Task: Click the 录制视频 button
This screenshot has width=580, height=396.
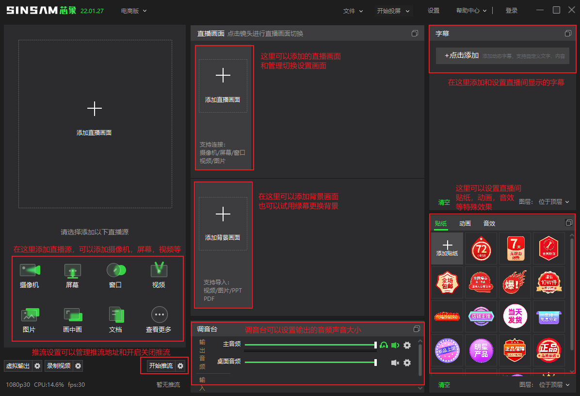Action: coord(59,365)
